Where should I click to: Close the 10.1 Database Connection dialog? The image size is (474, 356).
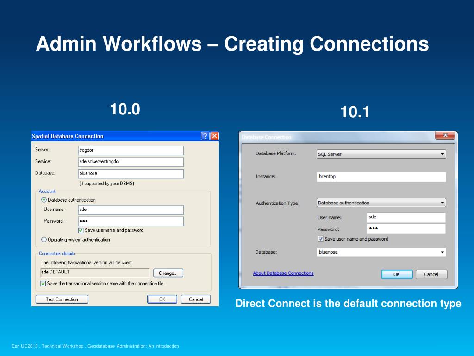tap(445, 135)
